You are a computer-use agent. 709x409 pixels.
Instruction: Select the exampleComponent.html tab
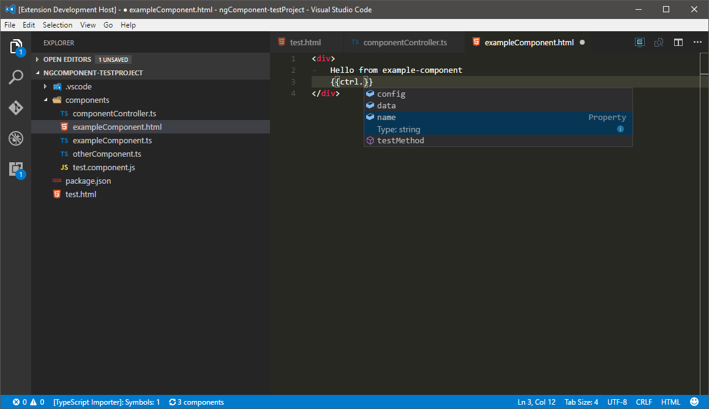point(527,42)
